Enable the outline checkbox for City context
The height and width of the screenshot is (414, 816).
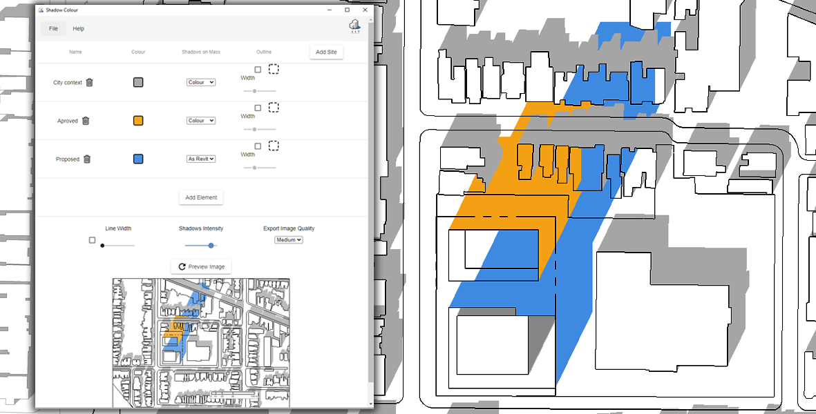[258, 70]
